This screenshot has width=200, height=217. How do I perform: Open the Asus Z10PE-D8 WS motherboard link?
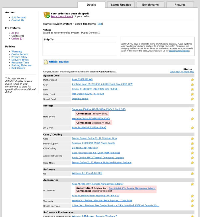click(82, 79)
